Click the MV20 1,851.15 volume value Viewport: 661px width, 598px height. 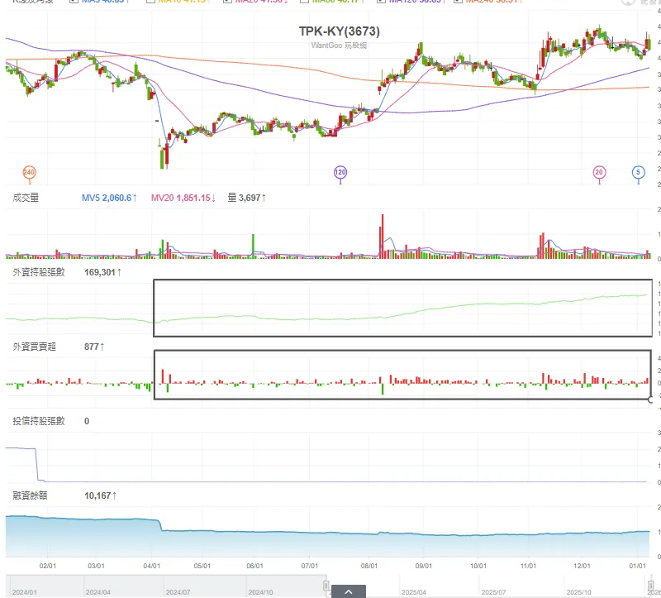pyautogui.click(x=183, y=198)
